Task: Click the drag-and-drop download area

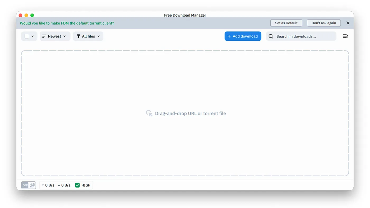Action: (185, 113)
